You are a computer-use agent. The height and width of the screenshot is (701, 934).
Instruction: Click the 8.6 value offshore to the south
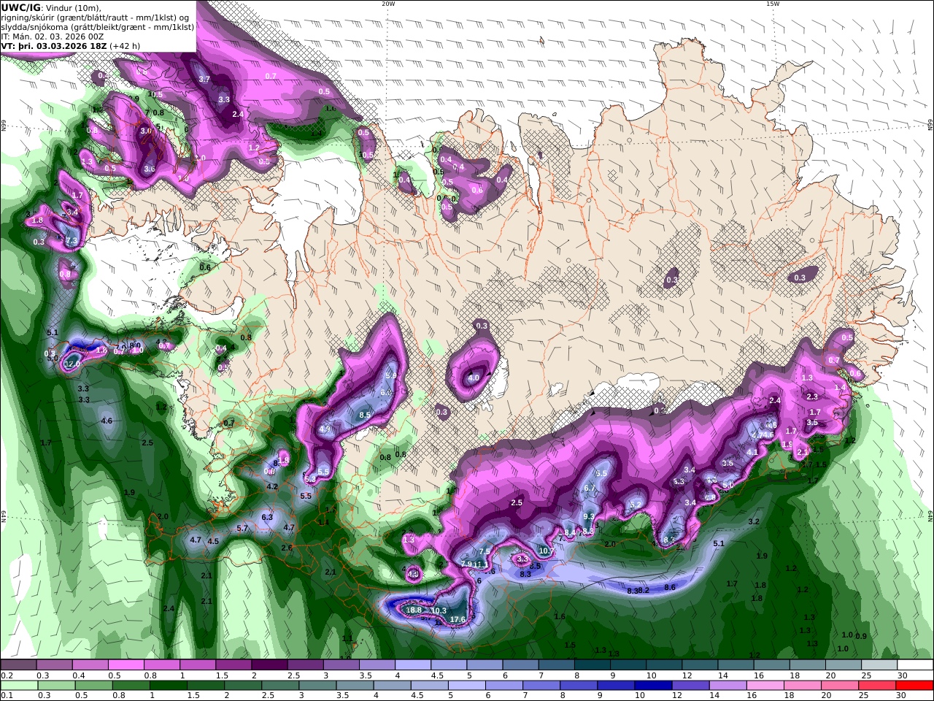pyautogui.click(x=670, y=587)
